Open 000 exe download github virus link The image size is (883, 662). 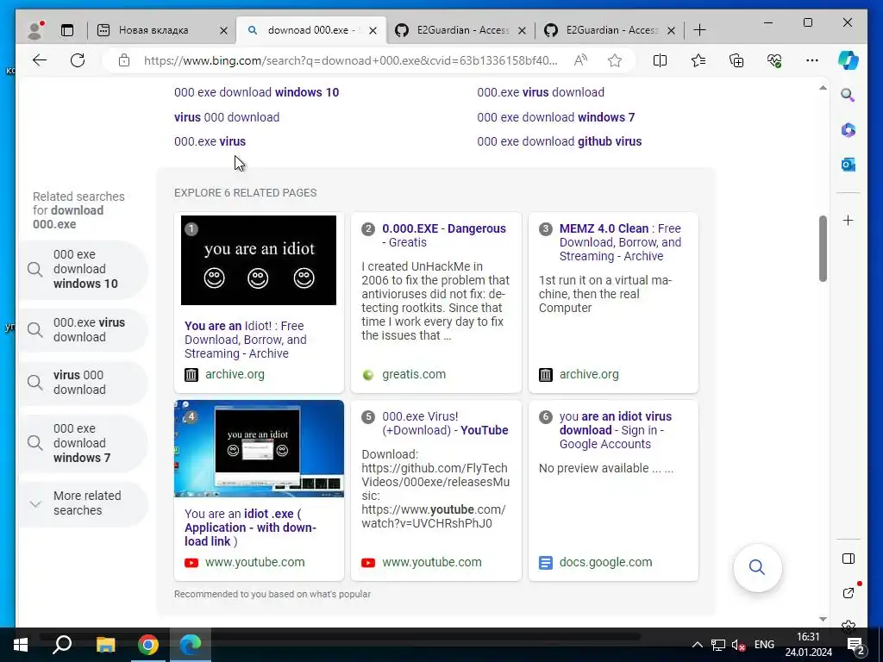pyautogui.click(x=559, y=141)
